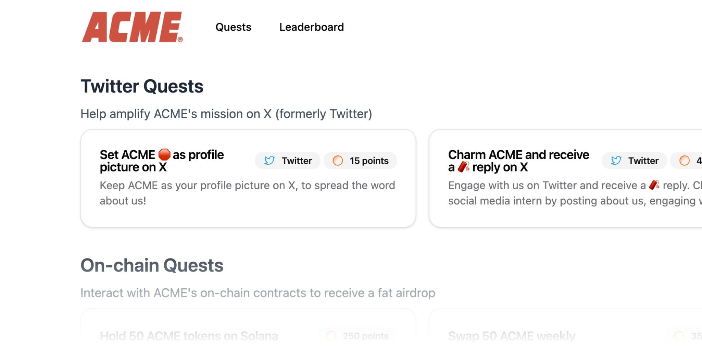
Task: Select the faded 250 points badge
Action: 357,336
